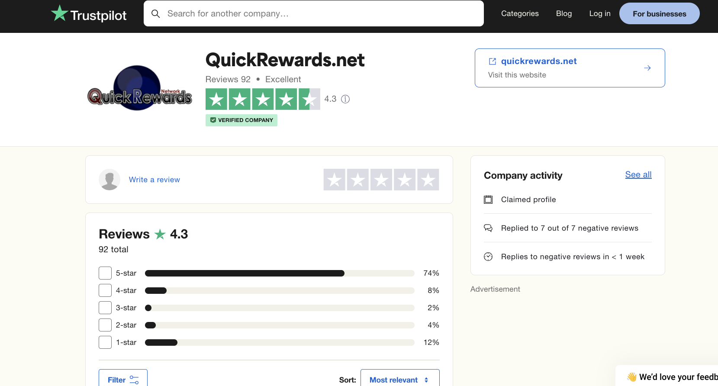This screenshot has height=386, width=718.
Task: Click the 'Claimed profile' text
Action: (x=528, y=199)
